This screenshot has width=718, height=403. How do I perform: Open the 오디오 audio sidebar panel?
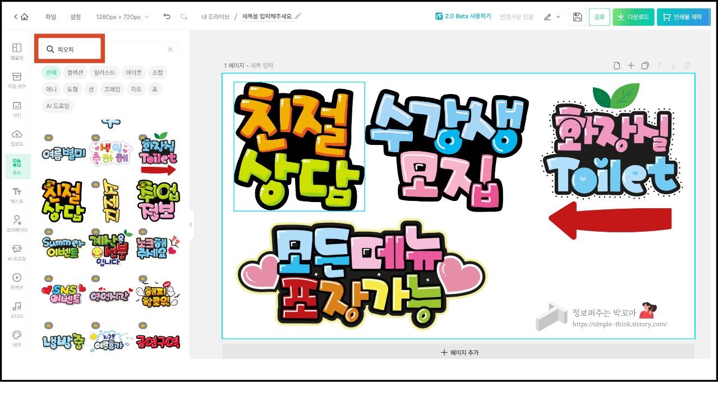(17, 310)
